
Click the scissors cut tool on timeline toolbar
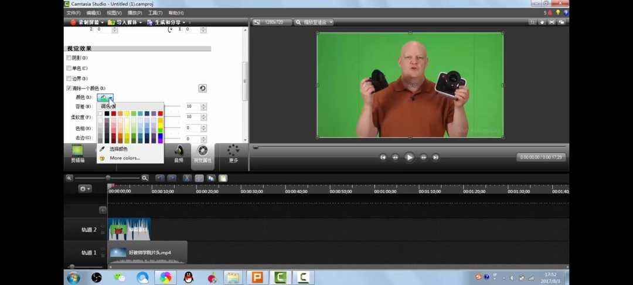point(187,178)
